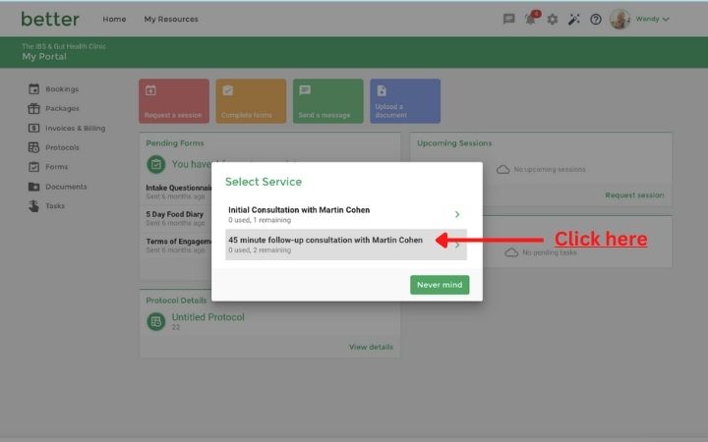Click Wendy's profile avatar picture
708x442 pixels.
(x=619, y=19)
